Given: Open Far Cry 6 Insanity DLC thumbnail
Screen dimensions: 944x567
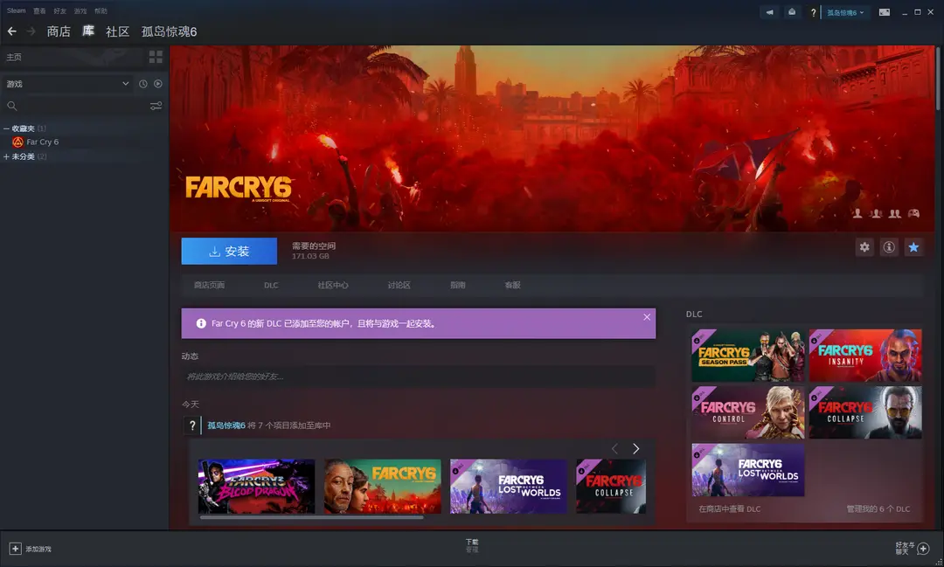Looking at the screenshot, I should 865,355.
